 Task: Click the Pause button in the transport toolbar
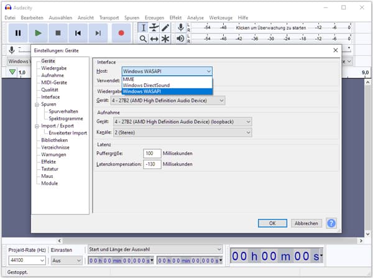[18, 33]
